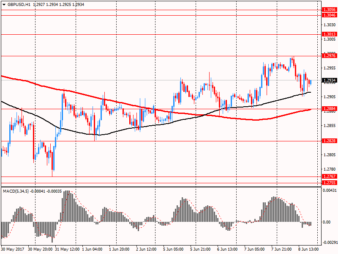Screen dimensions: 338x254
Task: Click the 7 Jun 21:00 time label
Action: [x=281, y=249]
